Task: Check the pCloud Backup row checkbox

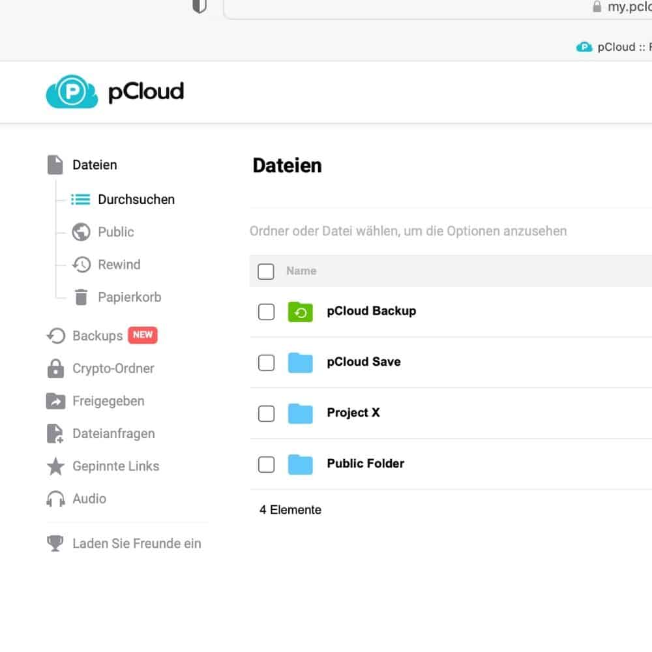Action: tap(266, 312)
